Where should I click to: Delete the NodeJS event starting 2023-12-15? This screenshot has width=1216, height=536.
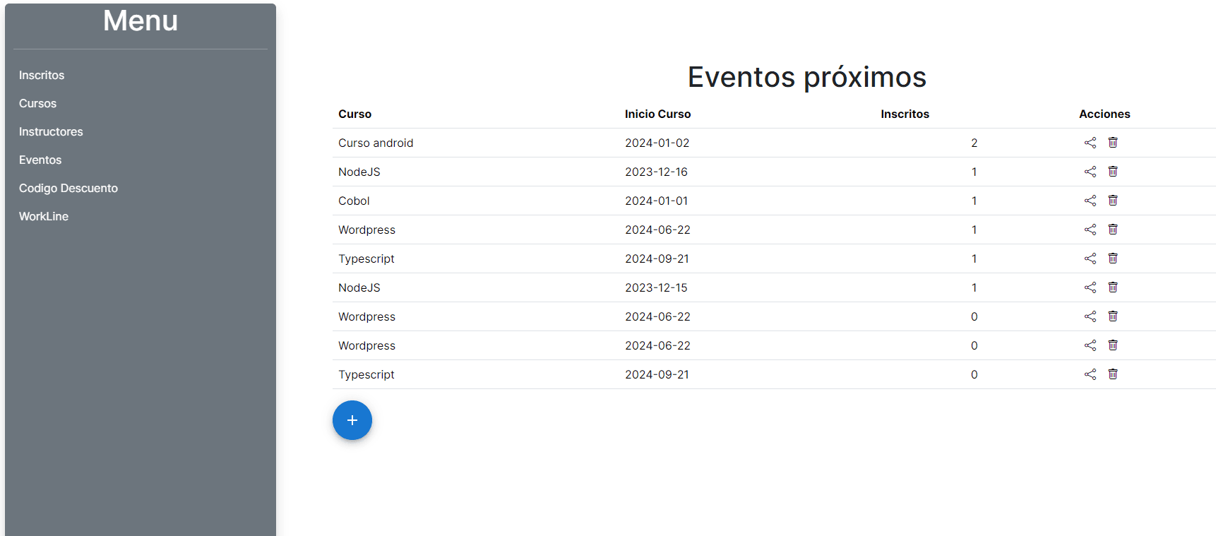pos(1112,287)
